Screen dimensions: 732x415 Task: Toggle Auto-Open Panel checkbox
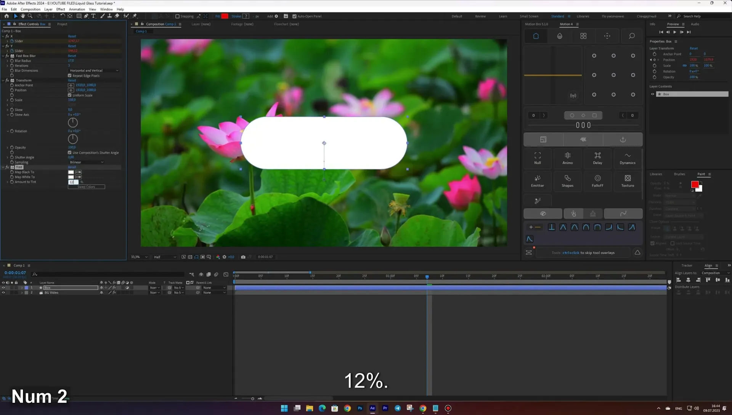click(294, 16)
